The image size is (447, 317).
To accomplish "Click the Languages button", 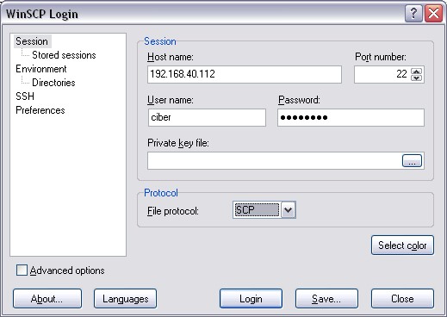I will [125, 299].
